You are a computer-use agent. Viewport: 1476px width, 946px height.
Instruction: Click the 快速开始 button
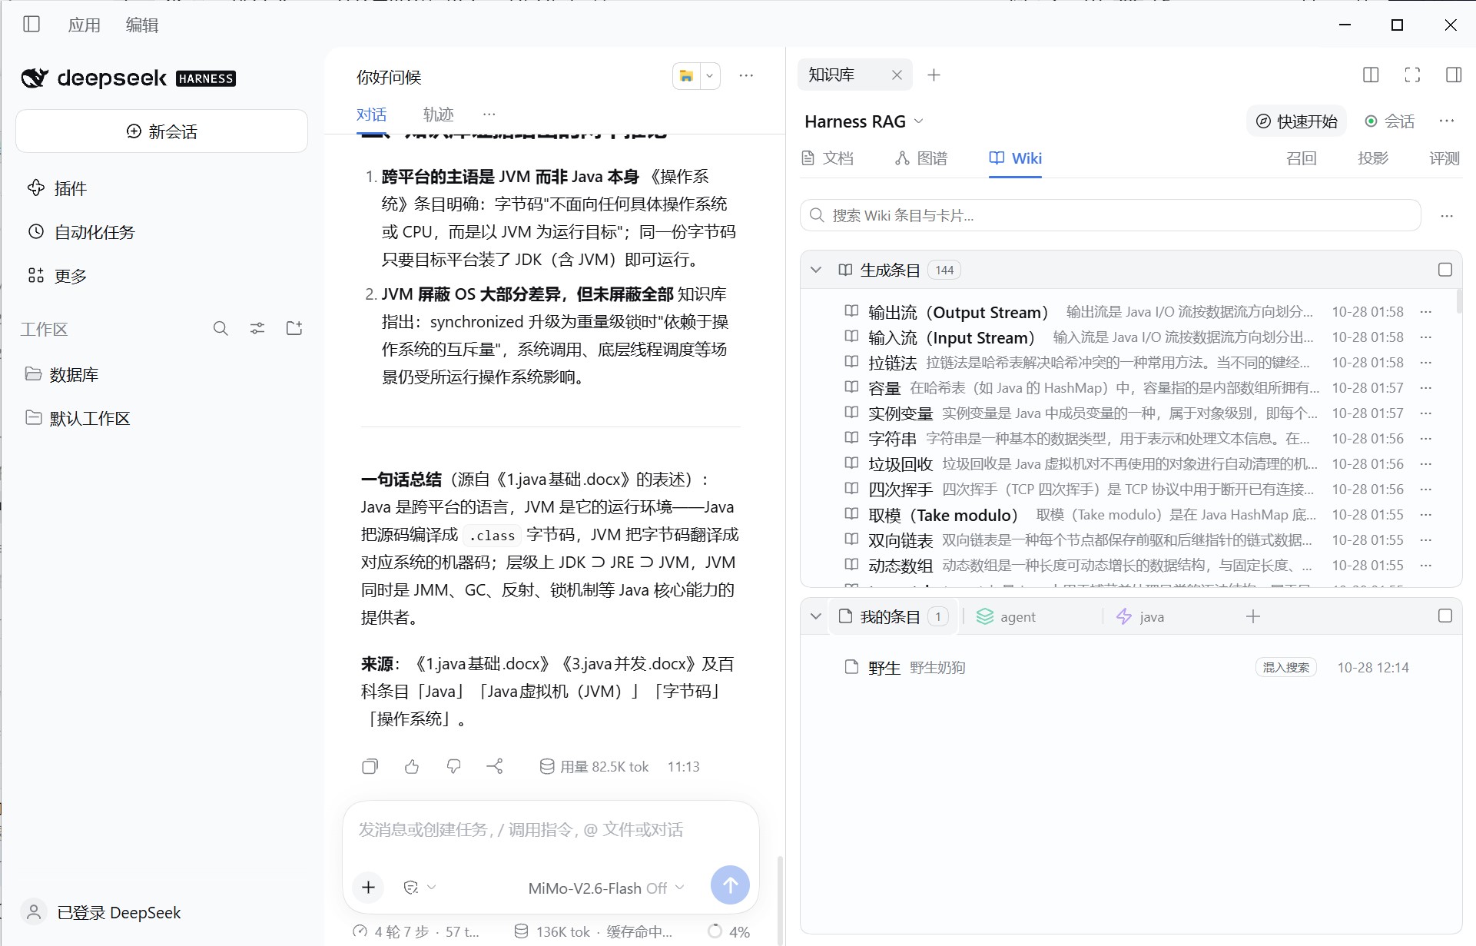click(1296, 121)
